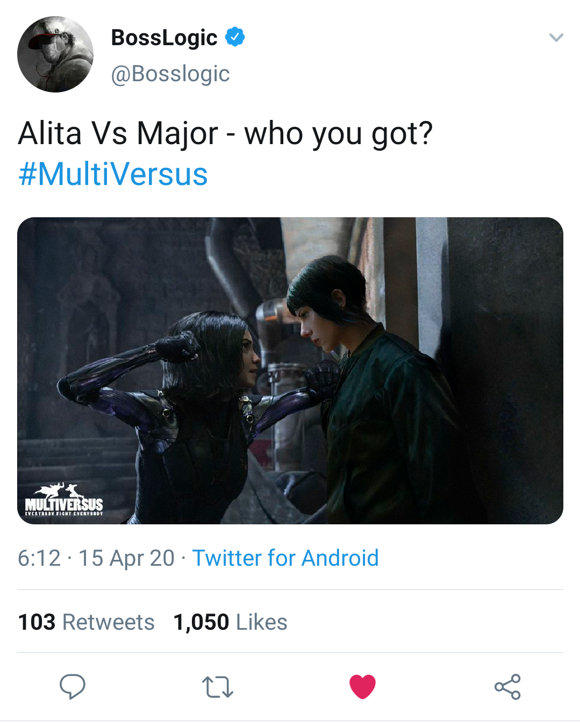Open the #MultiVersus hashtag

[113, 174]
